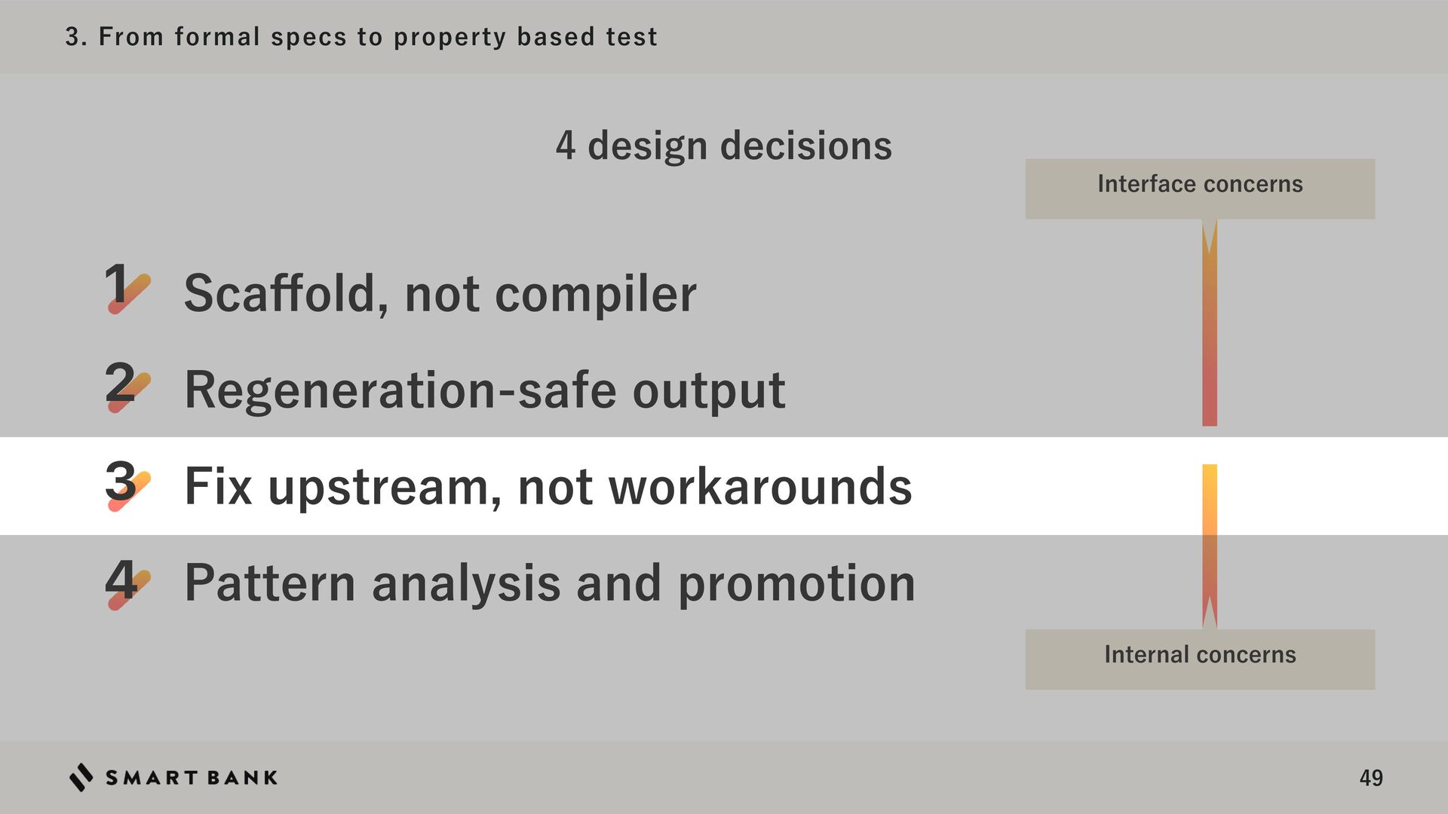Click the "Interface concerns" label box
This screenshot has width=1448, height=814.
coord(1199,188)
